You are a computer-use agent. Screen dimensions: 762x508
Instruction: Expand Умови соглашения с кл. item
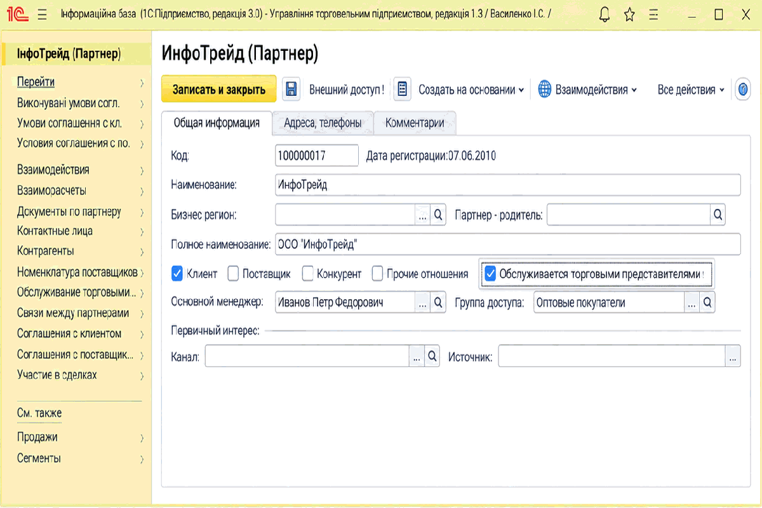[80, 123]
